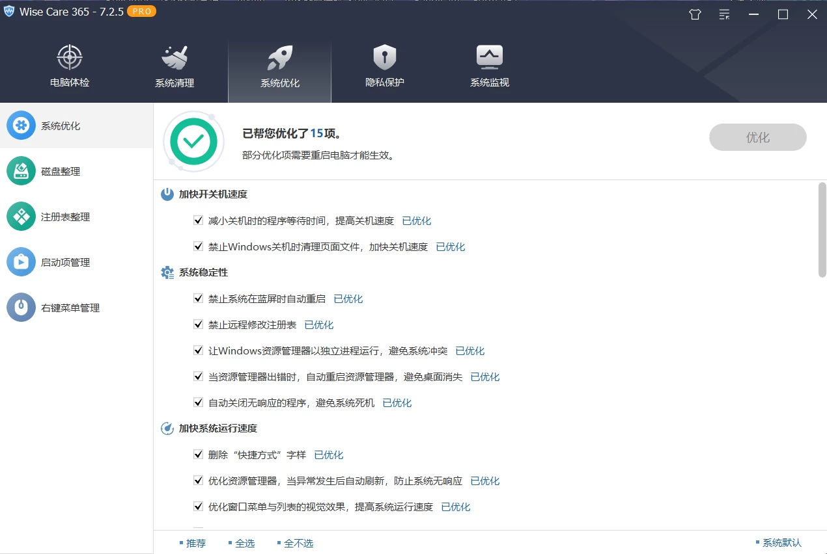Select 磁盘整理 disk defrag sidebar icon

tap(21, 171)
